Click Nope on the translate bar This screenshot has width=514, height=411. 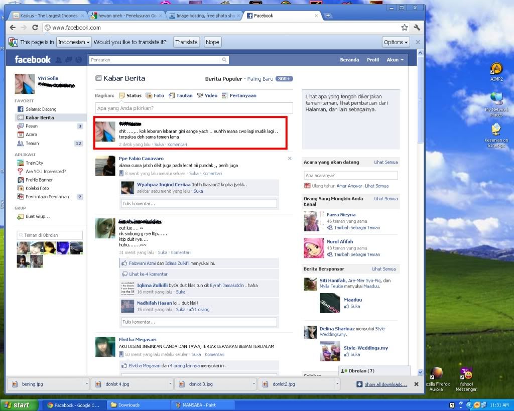coord(212,42)
